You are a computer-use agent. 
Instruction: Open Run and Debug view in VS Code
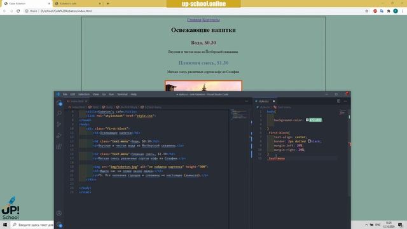click(x=59, y=135)
